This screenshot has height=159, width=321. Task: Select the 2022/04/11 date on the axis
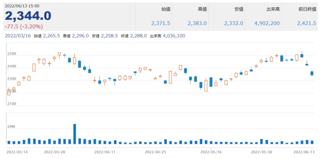(105, 151)
